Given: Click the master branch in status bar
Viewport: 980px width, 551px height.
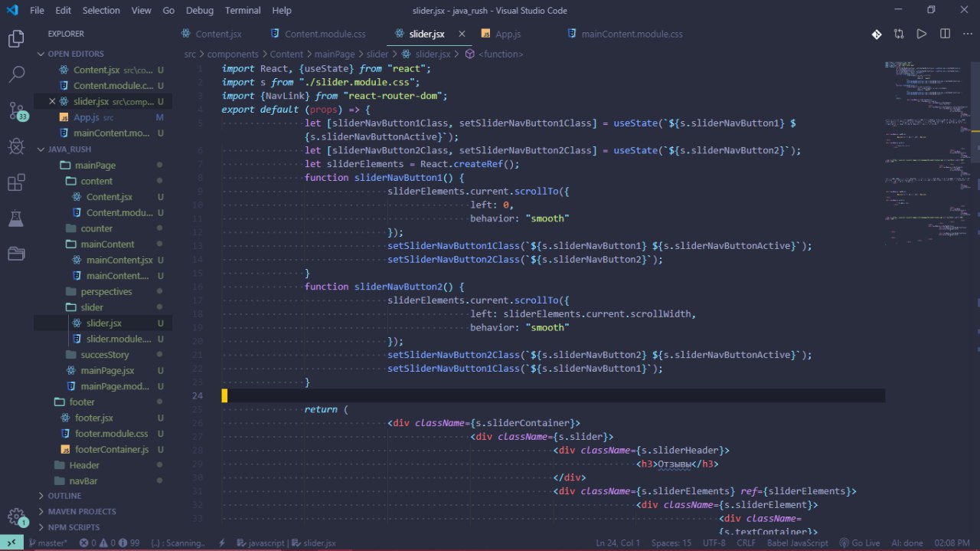Looking at the screenshot, I should pyautogui.click(x=47, y=543).
